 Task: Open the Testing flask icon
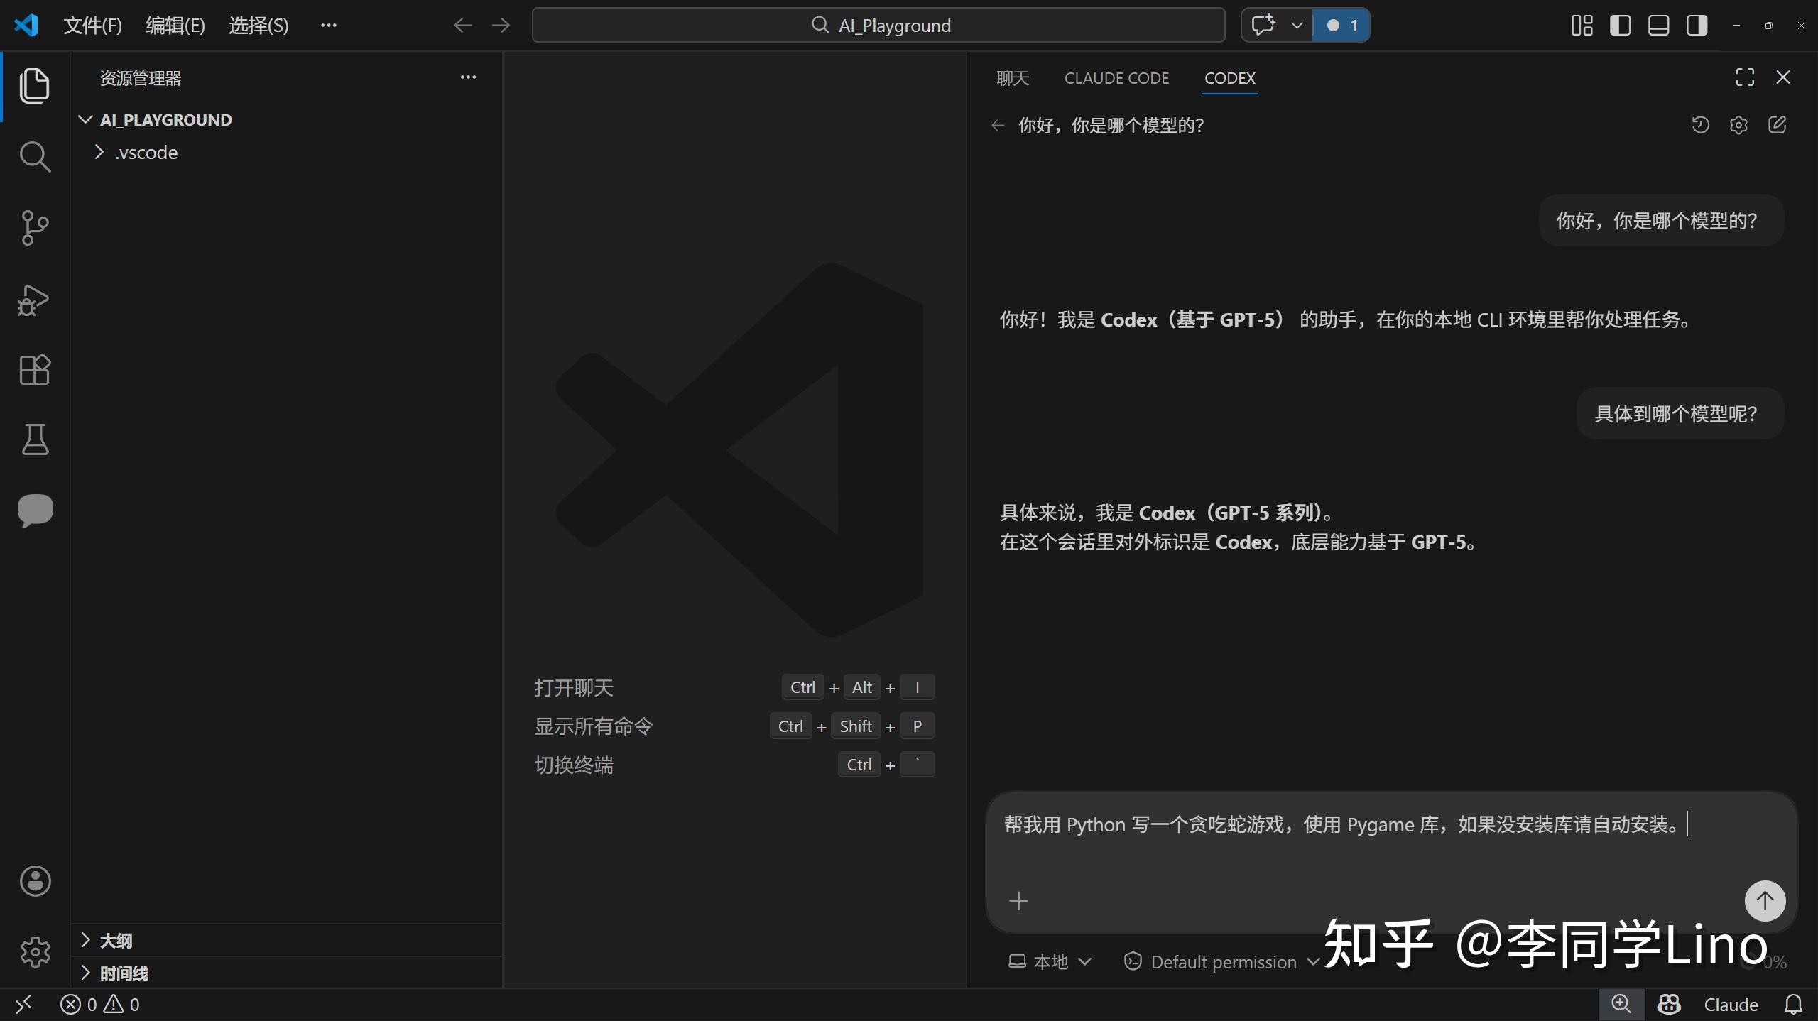34,439
